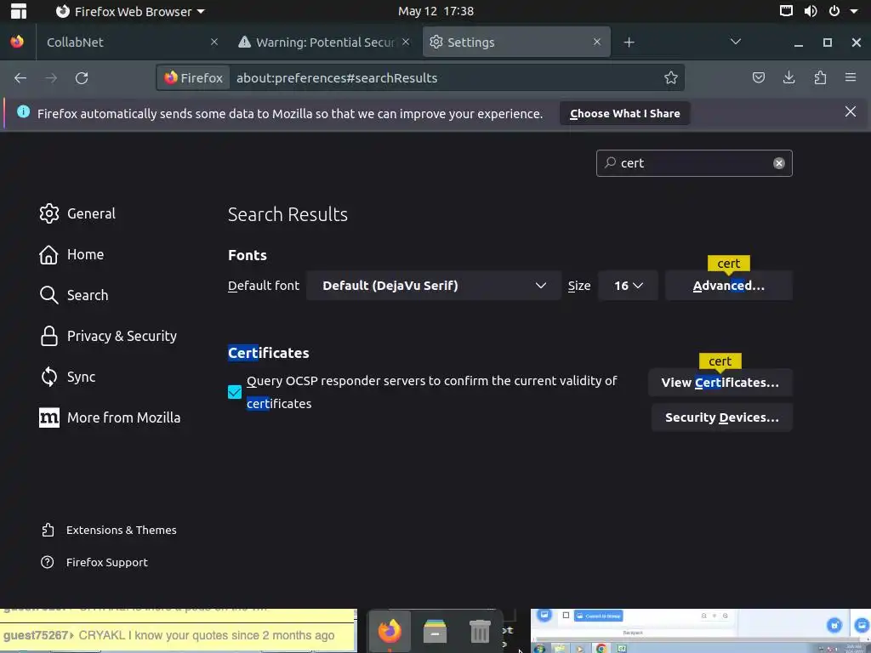Click the Firefox icon in the dock
The height and width of the screenshot is (653, 871).
tap(390, 632)
